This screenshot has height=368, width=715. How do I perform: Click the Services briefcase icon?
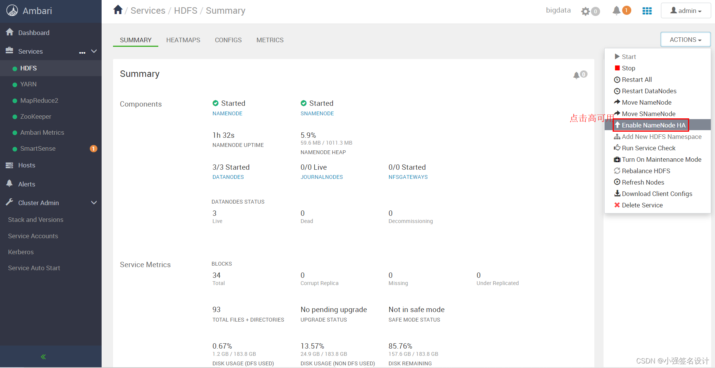coord(10,51)
